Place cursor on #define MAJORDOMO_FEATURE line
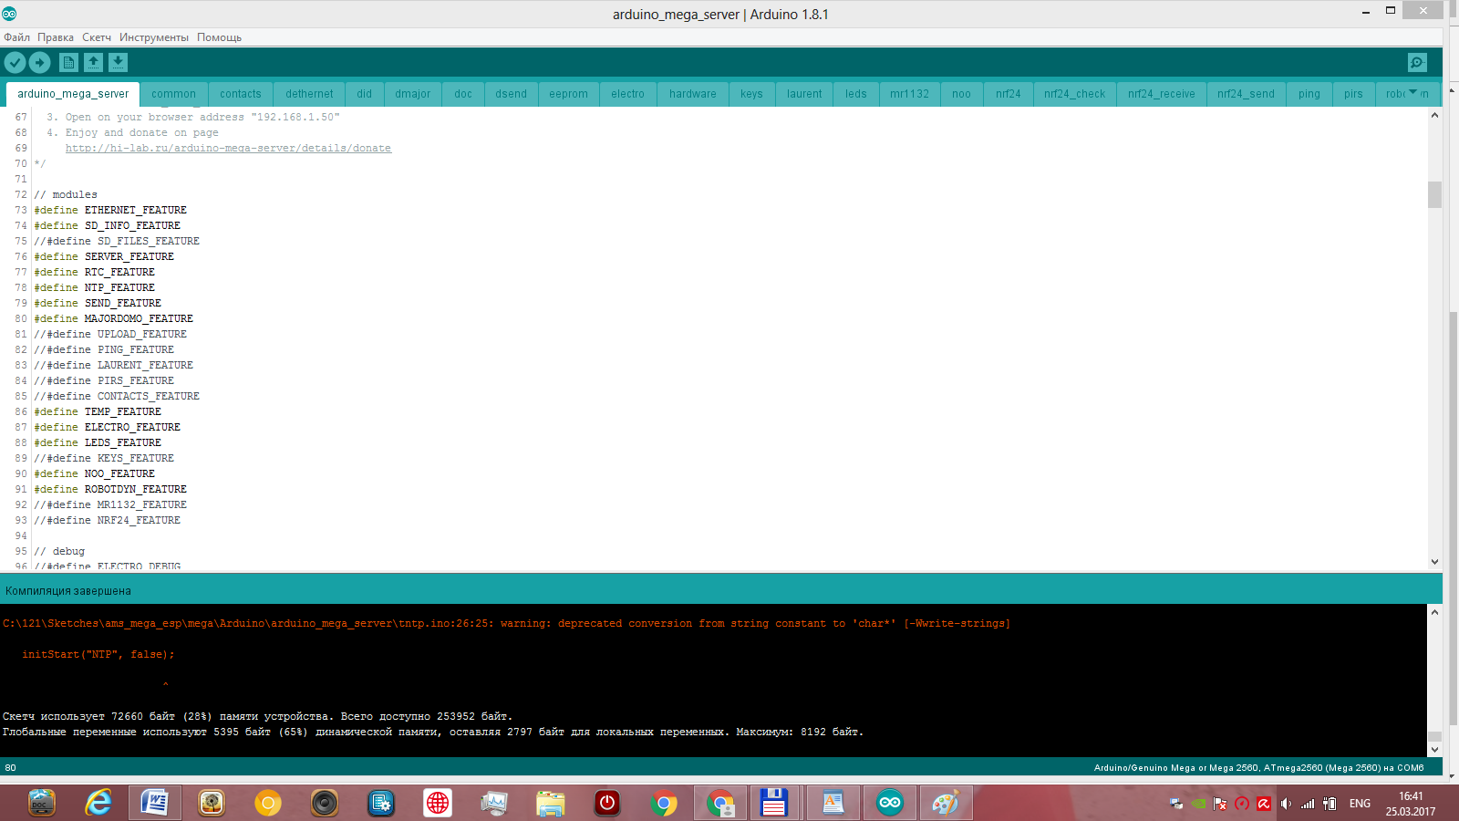This screenshot has height=821, width=1459. point(114,318)
